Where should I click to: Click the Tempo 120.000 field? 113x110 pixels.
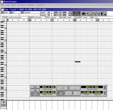click(x=86, y=92)
